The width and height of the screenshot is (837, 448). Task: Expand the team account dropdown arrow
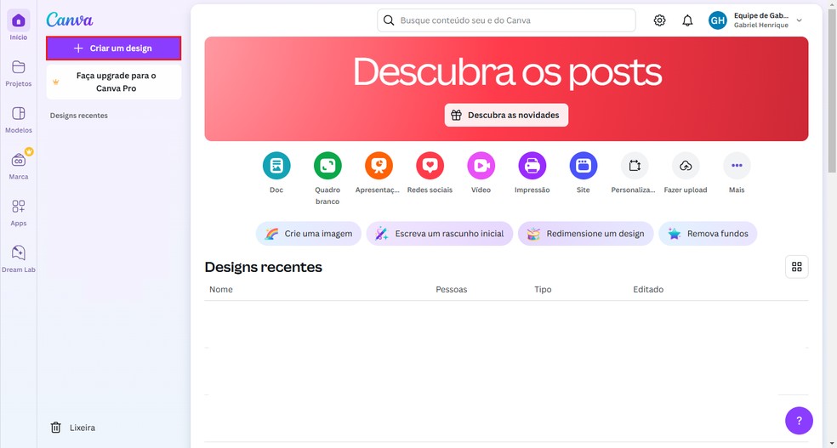[799, 20]
